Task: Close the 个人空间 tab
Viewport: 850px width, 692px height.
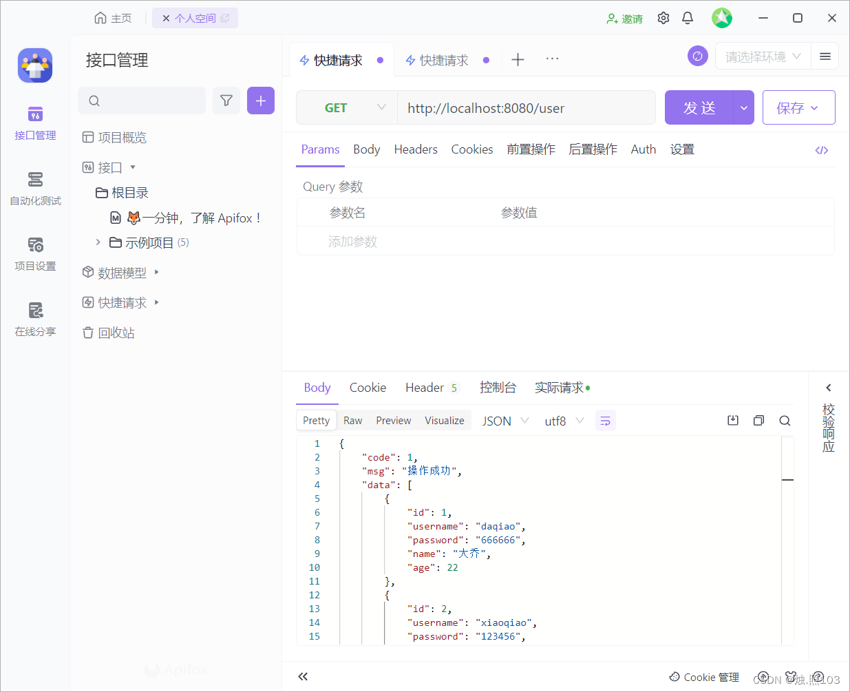Action: pyautogui.click(x=166, y=19)
